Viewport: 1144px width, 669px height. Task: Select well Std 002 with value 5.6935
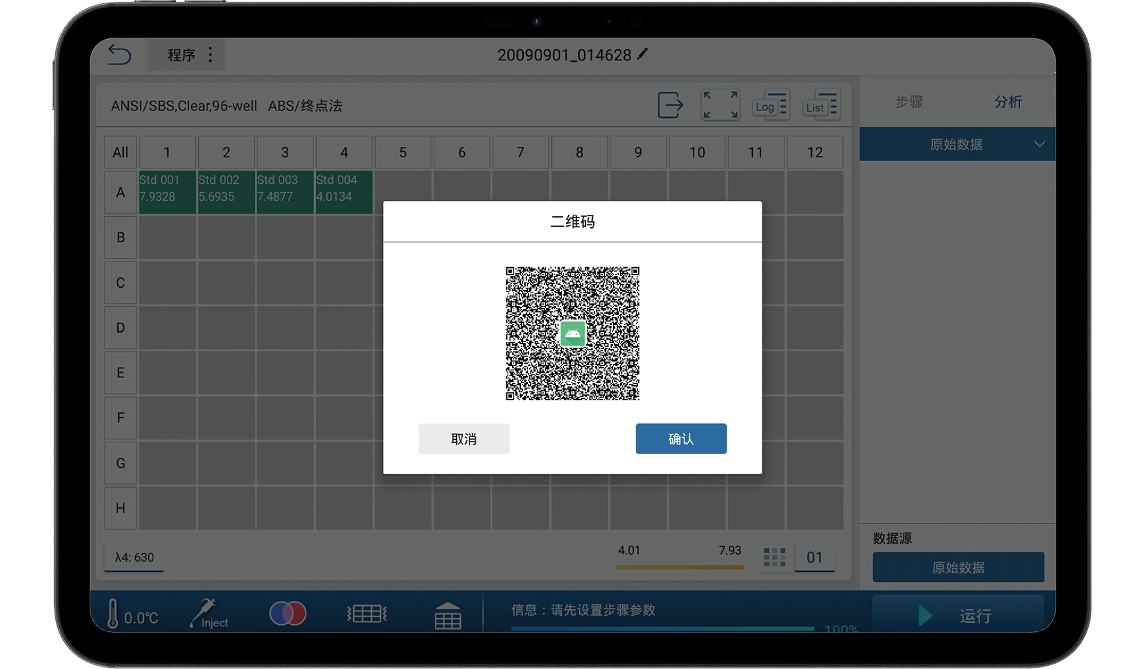(226, 192)
